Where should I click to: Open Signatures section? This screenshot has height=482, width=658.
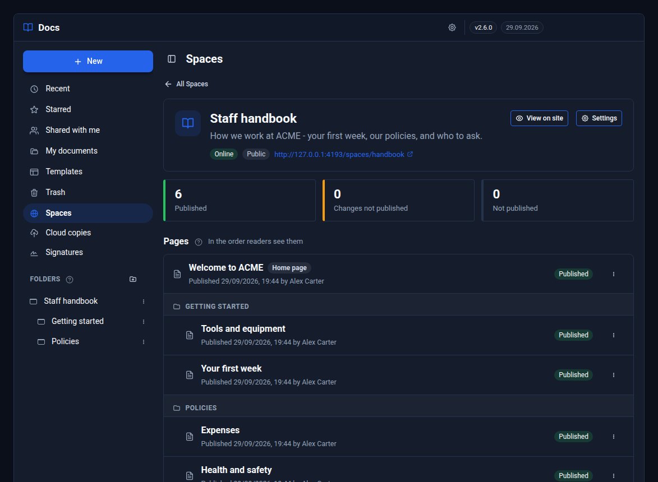coord(88,252)
